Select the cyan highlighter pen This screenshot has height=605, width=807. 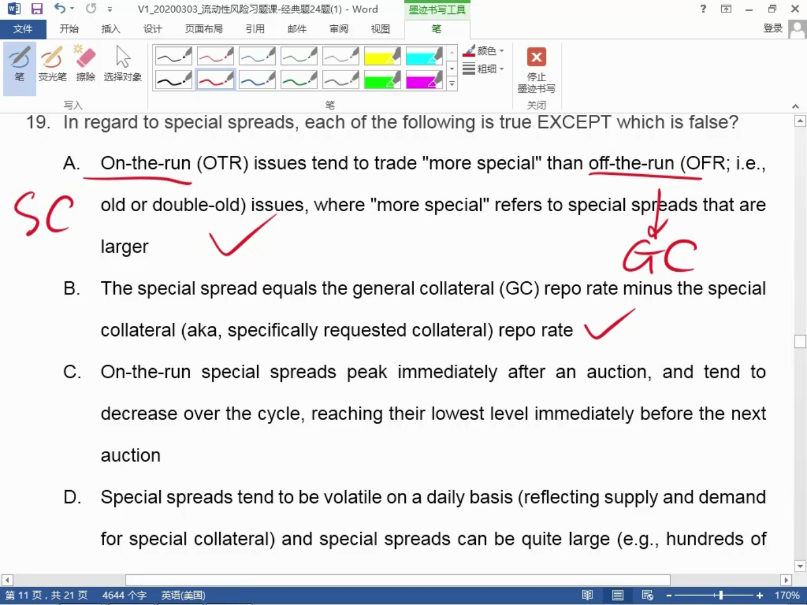point(424,56)
